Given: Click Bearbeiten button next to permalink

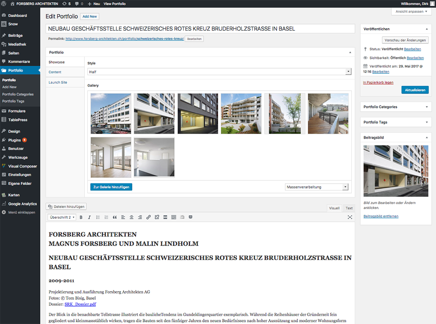Looking at the screenshot, I should 194,39.
